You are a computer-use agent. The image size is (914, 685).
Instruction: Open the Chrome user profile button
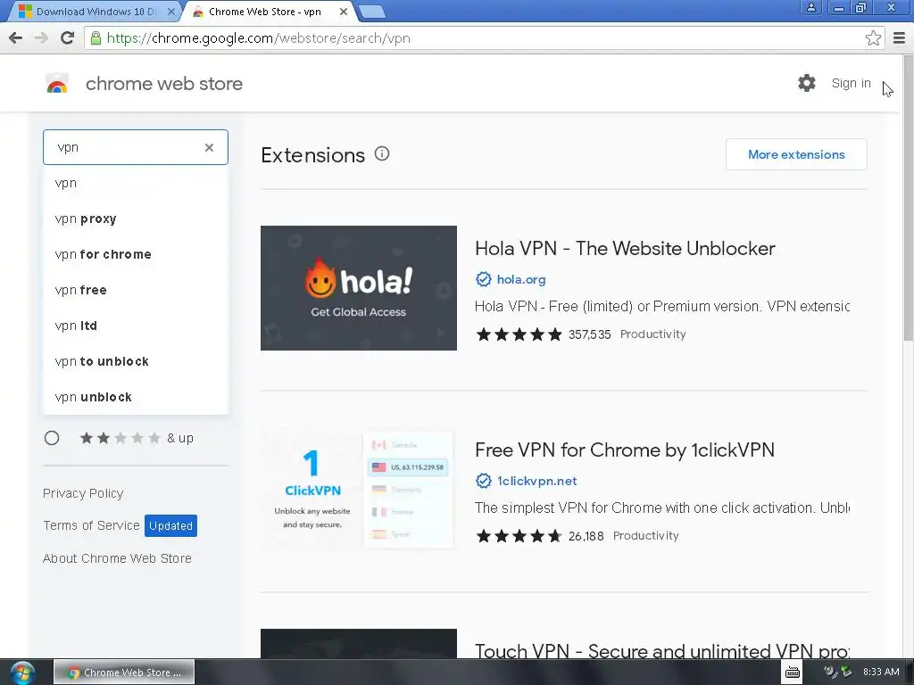coord(810,7)
